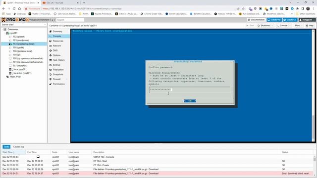Select container 102 in the tree
Screen dimensions: 317x178
[x=19, y=37]
